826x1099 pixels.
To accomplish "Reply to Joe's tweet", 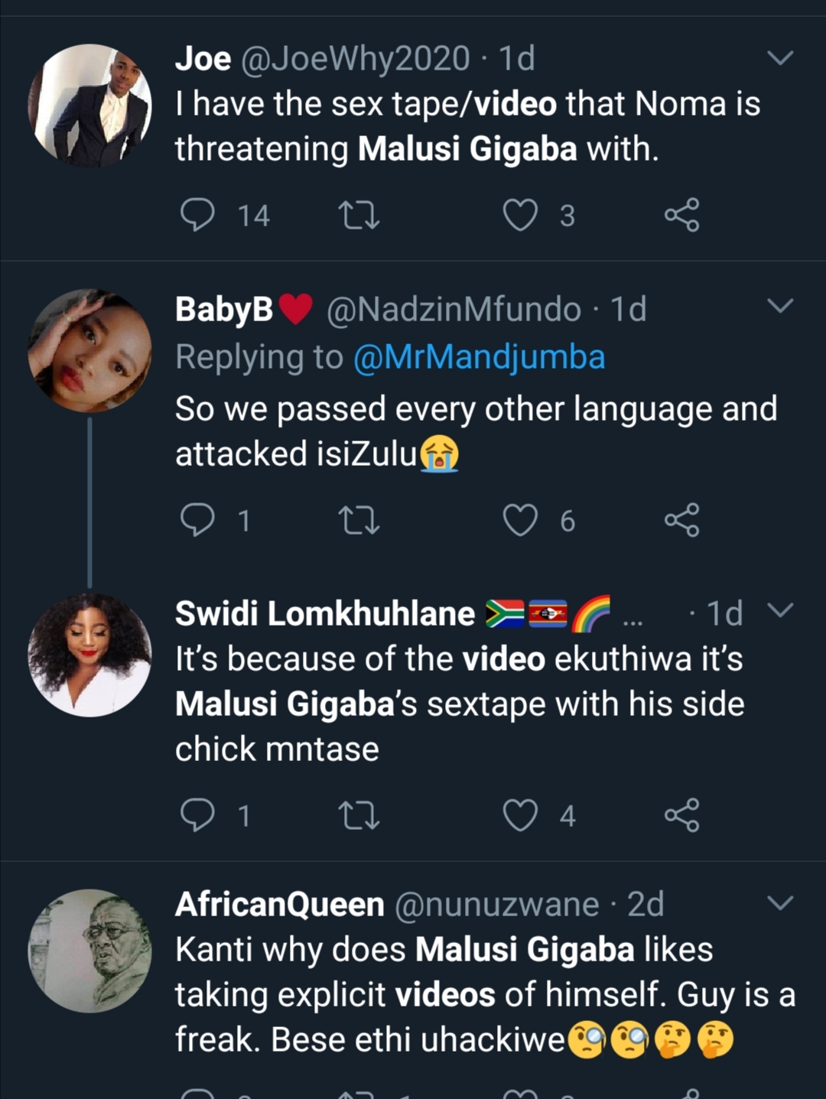I will pyautogui.click(x=197, y=215).
